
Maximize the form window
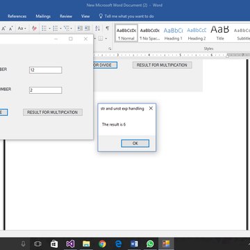71,39
